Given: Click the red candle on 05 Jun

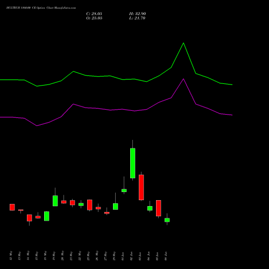Looking at the screenshot, I should pyautogui.click(x=159, y=208).
